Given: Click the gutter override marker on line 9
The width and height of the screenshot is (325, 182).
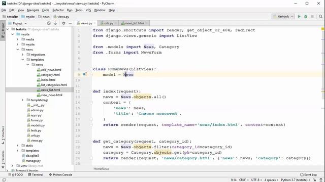Looking at the screenshot, I should (85, 74).
